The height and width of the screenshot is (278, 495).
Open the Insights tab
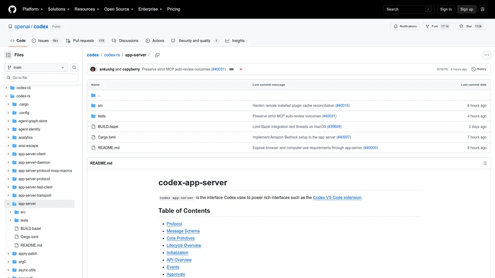pyautogui.click(x=235, y=41)
